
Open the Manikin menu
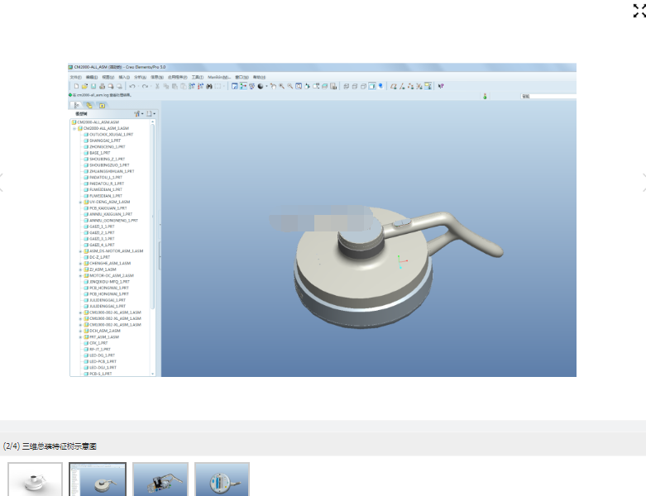(219, 77)
